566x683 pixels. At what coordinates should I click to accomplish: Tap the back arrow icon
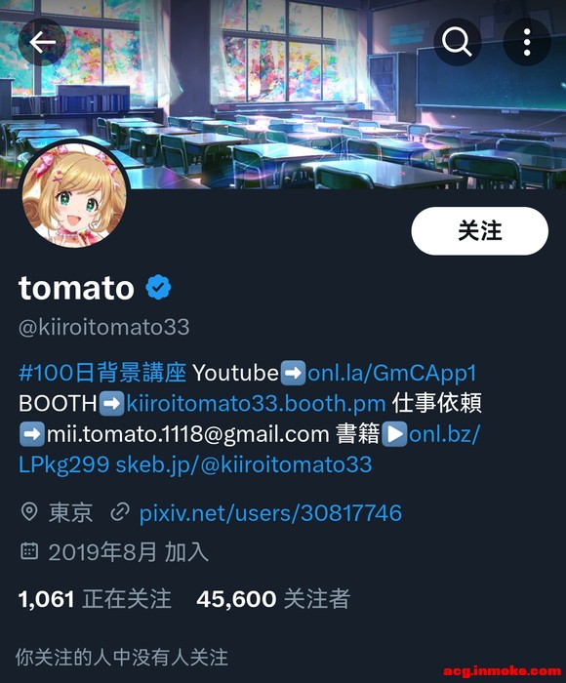click(42, 42)
